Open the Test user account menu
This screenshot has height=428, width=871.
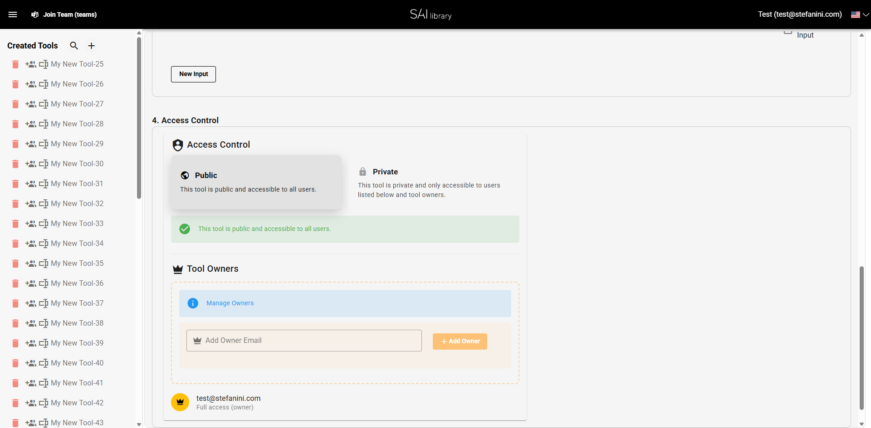point(799,14)
